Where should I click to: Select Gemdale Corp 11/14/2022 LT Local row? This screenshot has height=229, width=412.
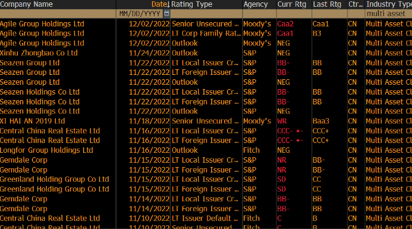206,199
